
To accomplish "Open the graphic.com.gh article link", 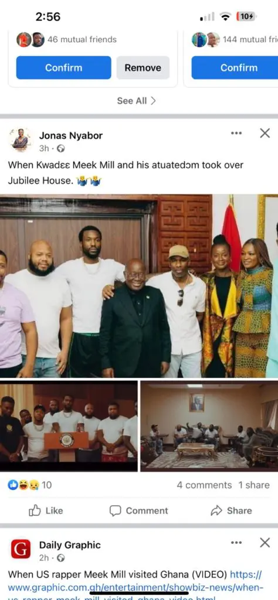I will (135, 587).
